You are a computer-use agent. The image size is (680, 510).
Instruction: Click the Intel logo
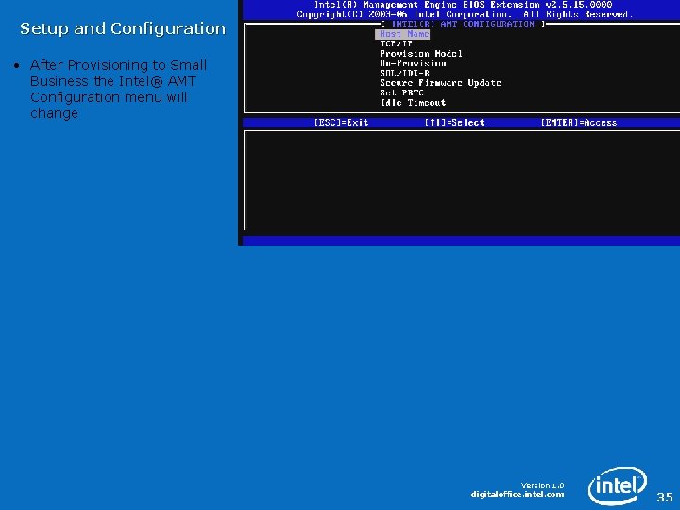(618, 485)
